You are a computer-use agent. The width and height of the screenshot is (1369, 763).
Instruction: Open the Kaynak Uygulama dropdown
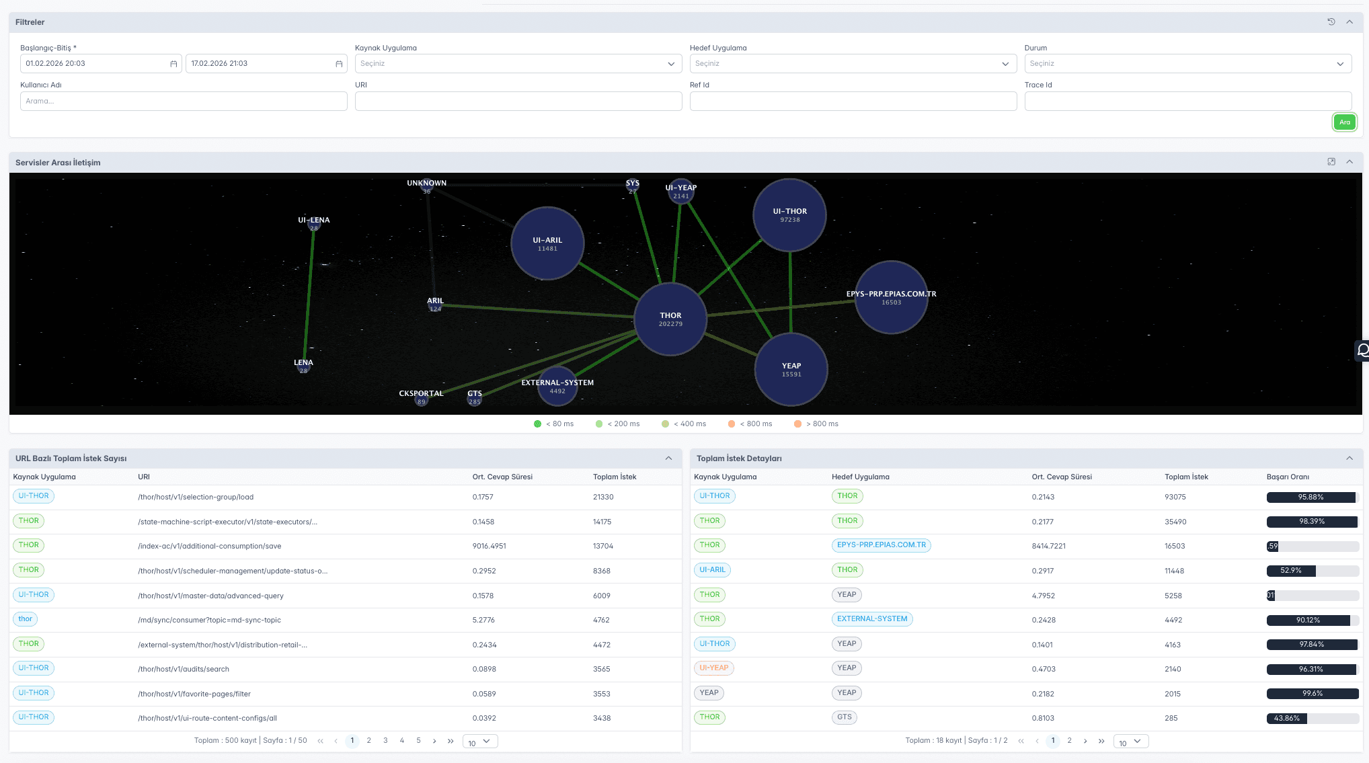[517, 64]
